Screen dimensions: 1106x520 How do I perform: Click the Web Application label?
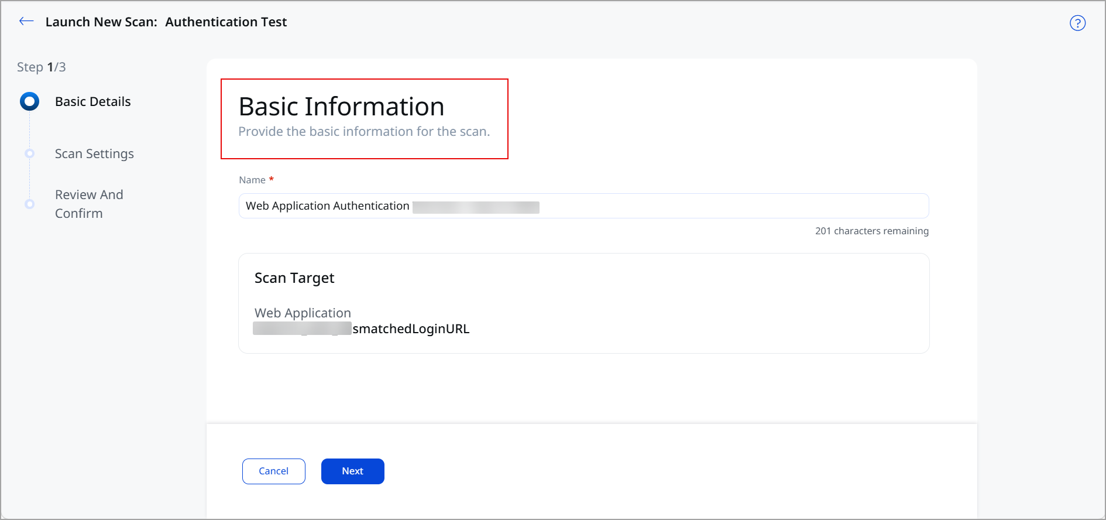click(x=303, y=313)
